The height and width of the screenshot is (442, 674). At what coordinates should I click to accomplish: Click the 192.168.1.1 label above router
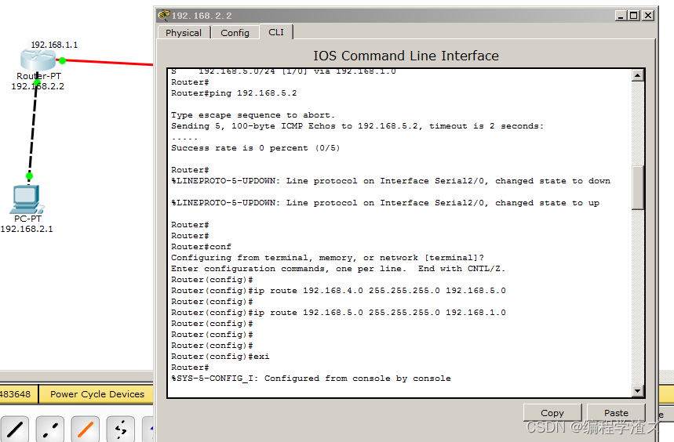point(54,45)
